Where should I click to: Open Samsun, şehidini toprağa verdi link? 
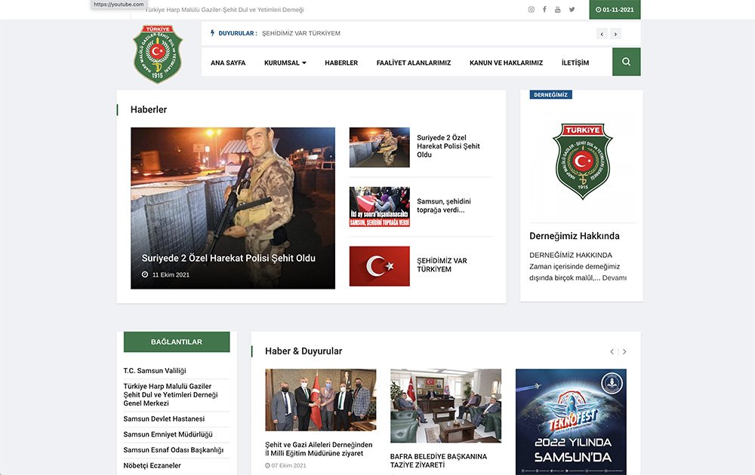444,206
